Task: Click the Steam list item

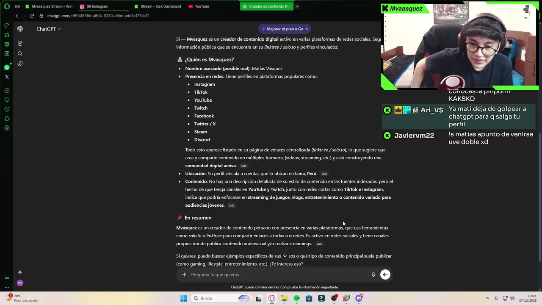Action: 201,132
